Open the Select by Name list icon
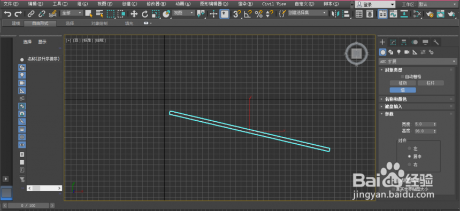 tap(99, 14)
